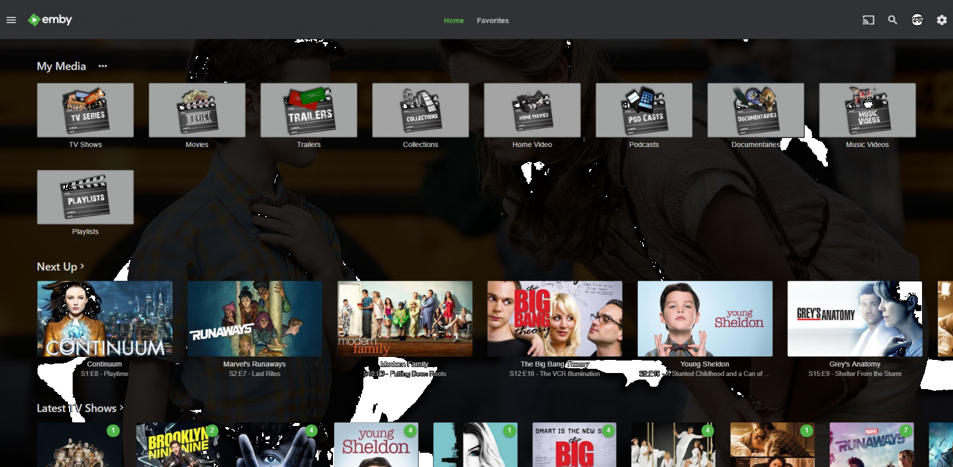Open the Playlists library tile
This screenshot has height=467, width=953.
85,197
